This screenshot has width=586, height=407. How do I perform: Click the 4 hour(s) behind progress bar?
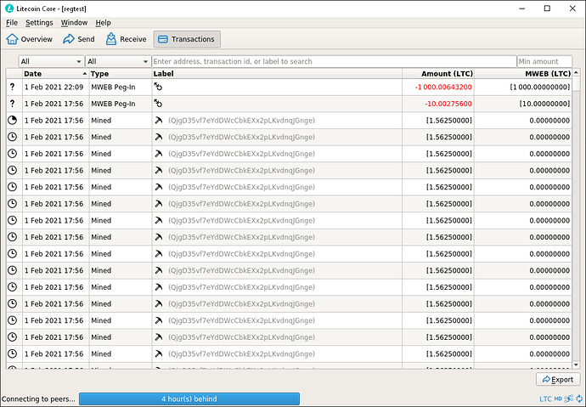189,399
